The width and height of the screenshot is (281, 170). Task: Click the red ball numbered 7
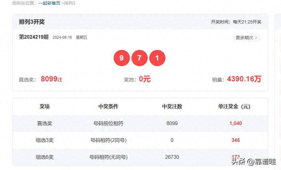click(140, 58)
